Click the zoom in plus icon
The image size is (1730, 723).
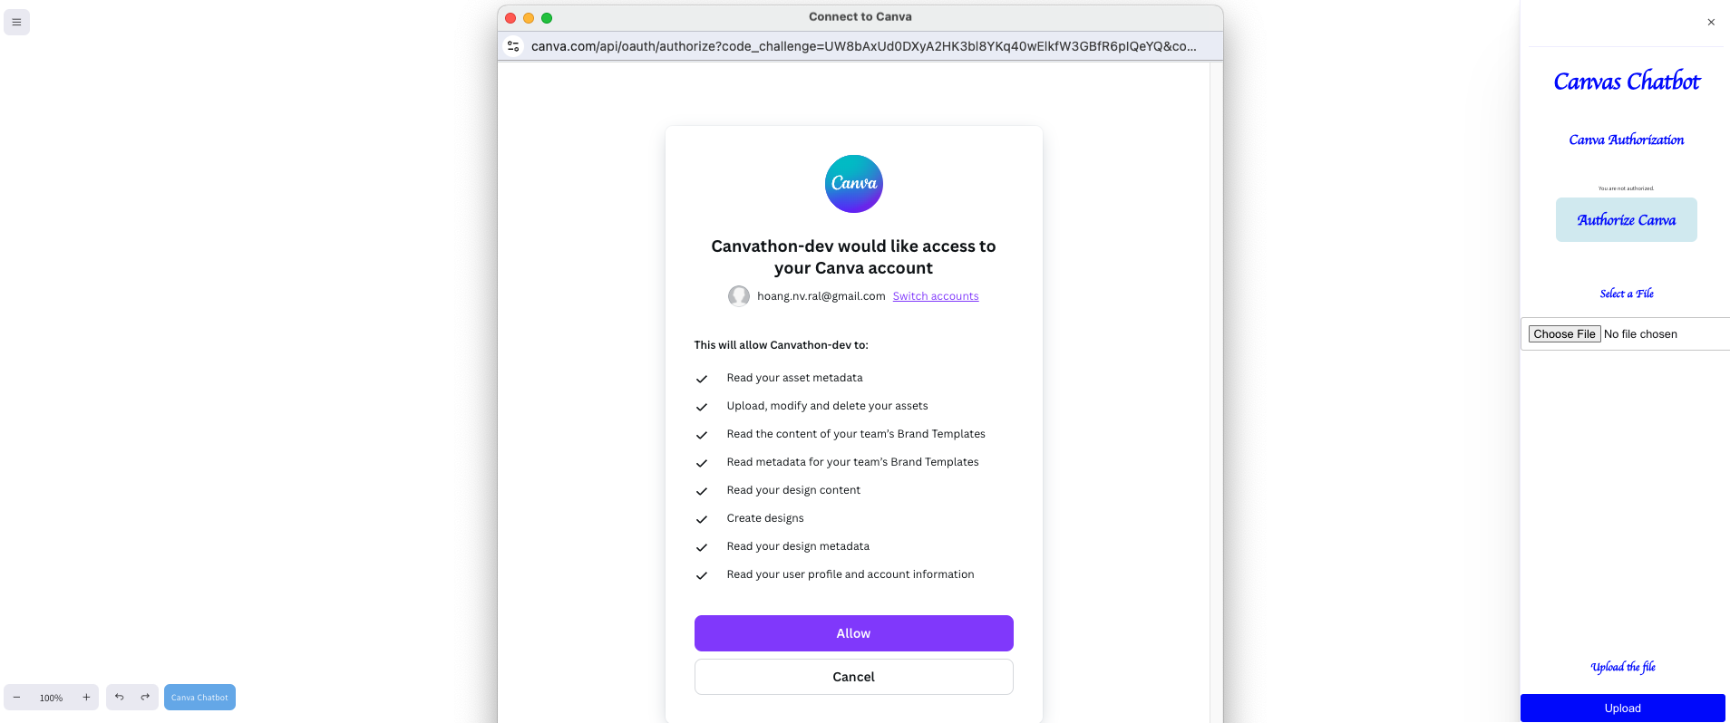click(86, 698)
